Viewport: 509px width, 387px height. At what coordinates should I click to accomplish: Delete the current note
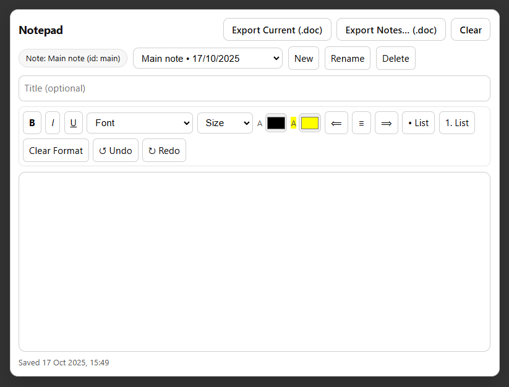[396, 58]
